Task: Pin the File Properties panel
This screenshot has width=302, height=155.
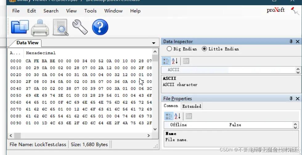Action: click(291, 99)
